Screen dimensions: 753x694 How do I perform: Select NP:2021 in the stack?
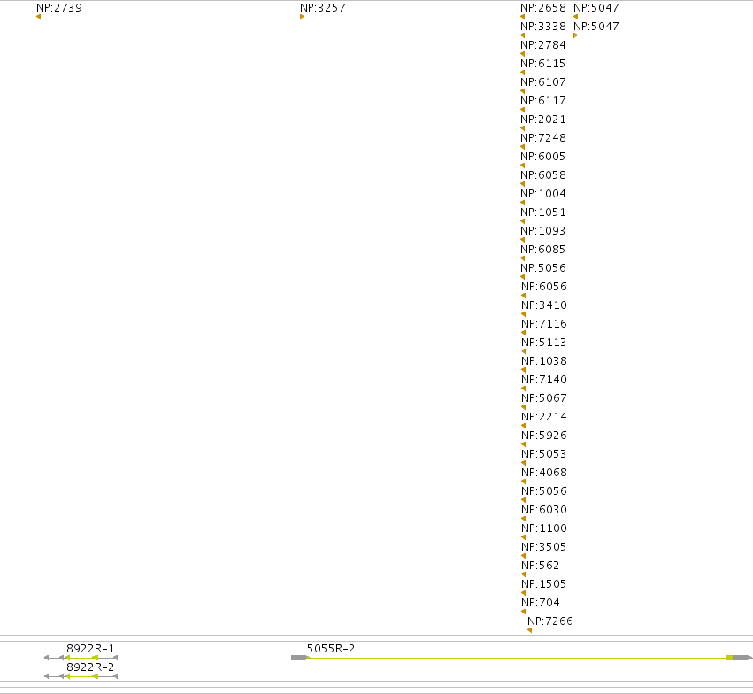point(543,120)
